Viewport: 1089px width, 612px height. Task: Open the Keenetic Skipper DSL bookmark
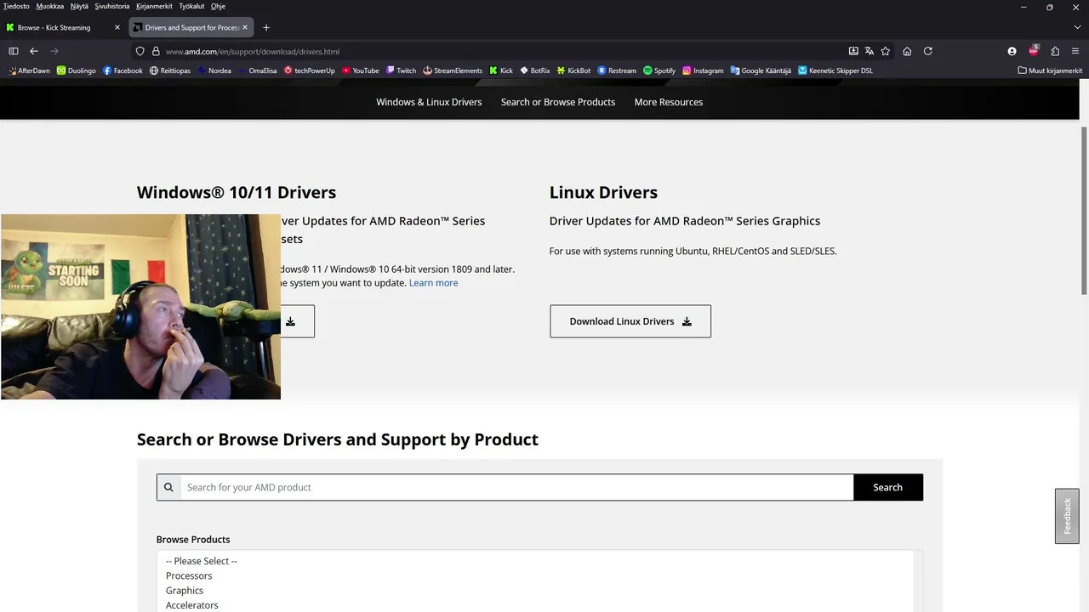tap(835, 71)
